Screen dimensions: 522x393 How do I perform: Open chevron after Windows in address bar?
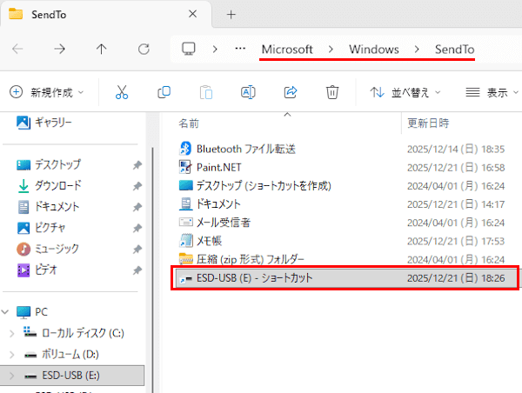coord(417,50)
